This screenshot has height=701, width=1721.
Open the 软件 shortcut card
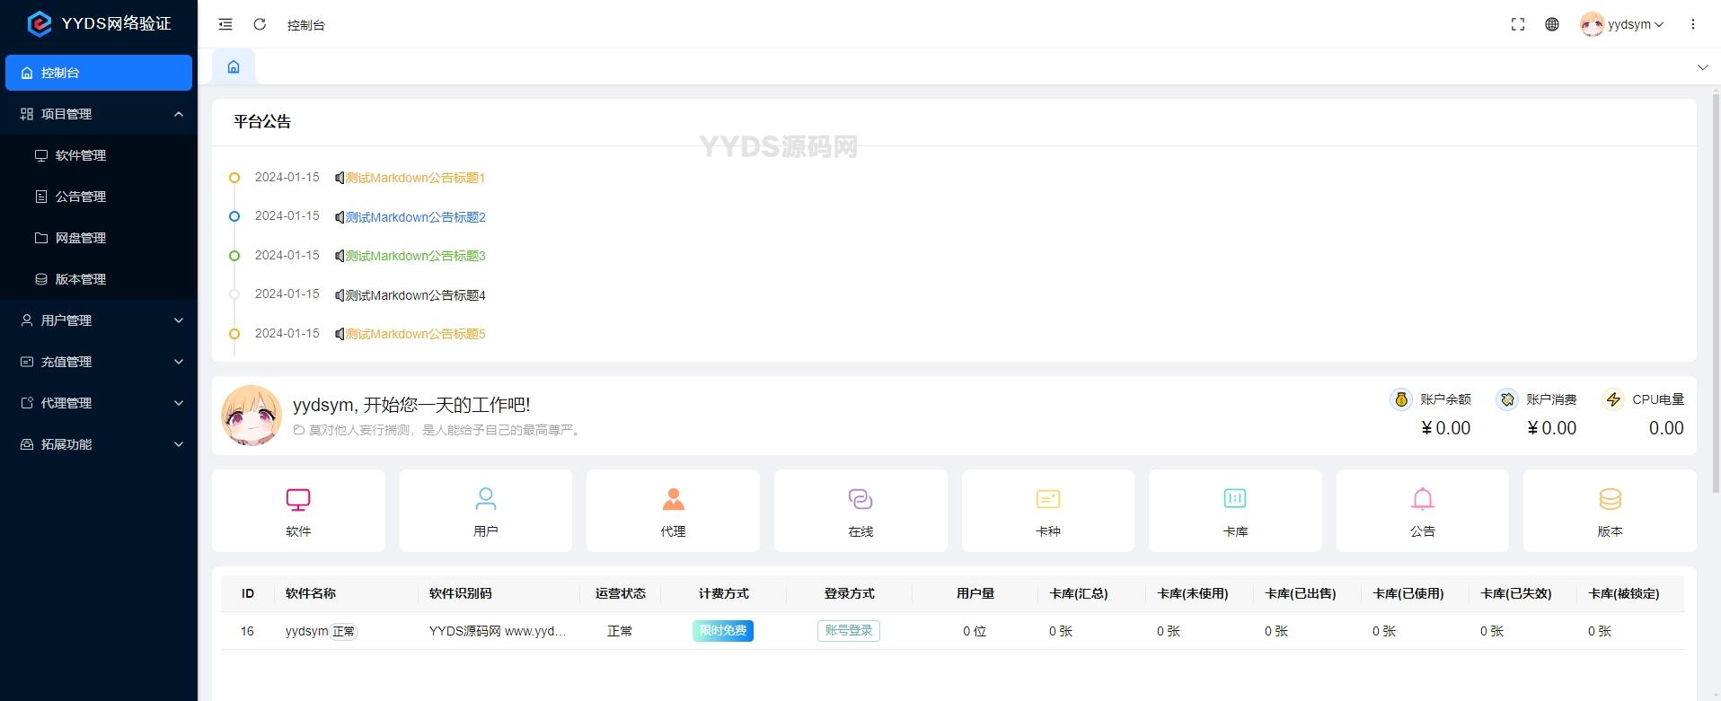click(x=298, y=511)
